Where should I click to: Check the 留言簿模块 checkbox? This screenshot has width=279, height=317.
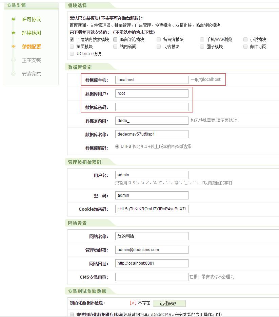158,39
